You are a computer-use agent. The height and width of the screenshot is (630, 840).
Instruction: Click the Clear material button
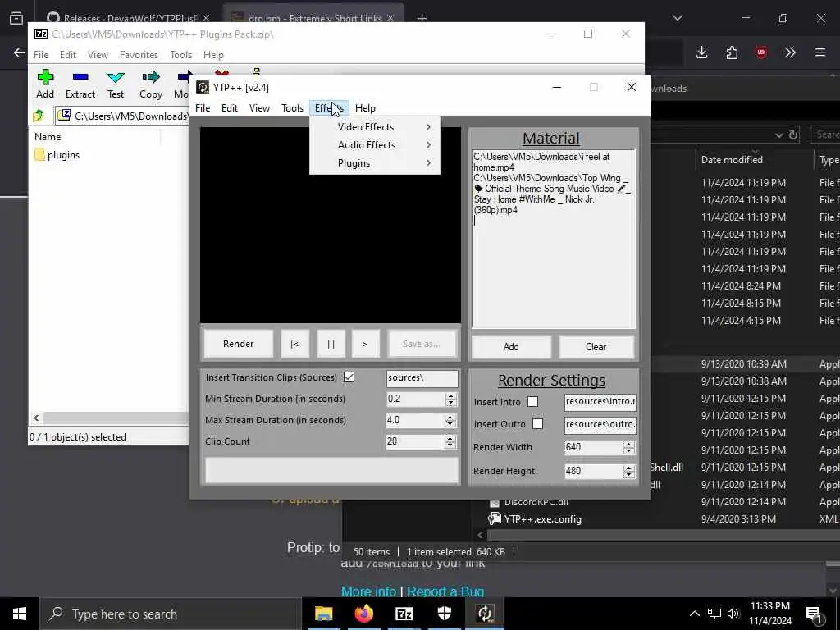coord(596,347)
